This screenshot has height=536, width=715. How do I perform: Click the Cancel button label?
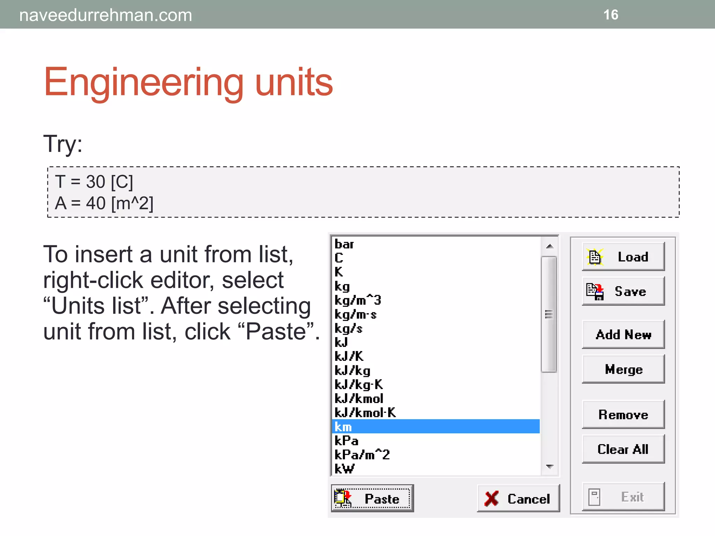tap(529, 499)
